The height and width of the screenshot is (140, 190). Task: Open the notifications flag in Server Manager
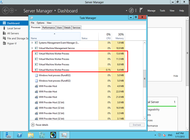(141, 10)
